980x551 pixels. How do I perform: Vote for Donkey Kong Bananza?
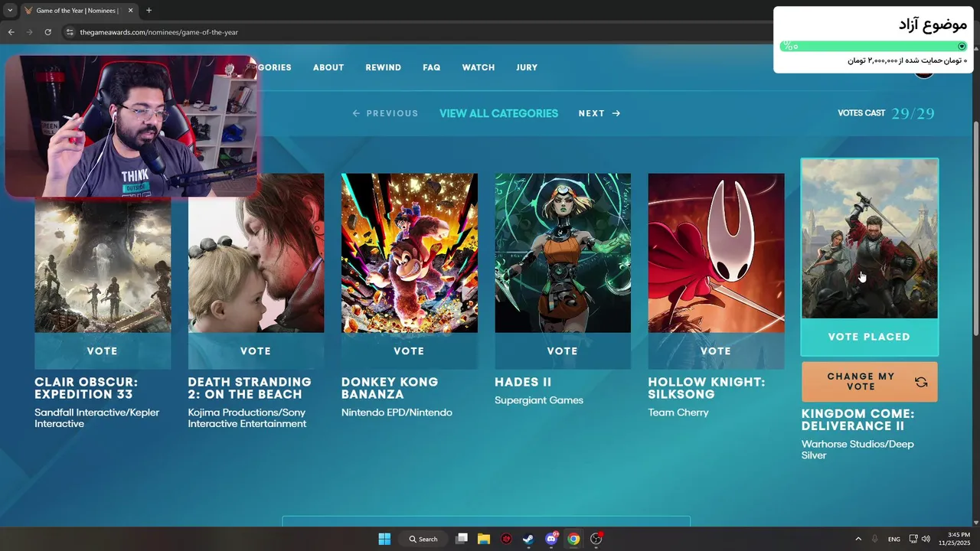[409, 351]
